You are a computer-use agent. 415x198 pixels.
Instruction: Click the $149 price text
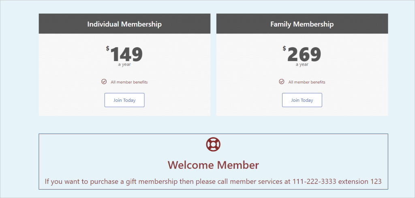click(x=124, y=54)
